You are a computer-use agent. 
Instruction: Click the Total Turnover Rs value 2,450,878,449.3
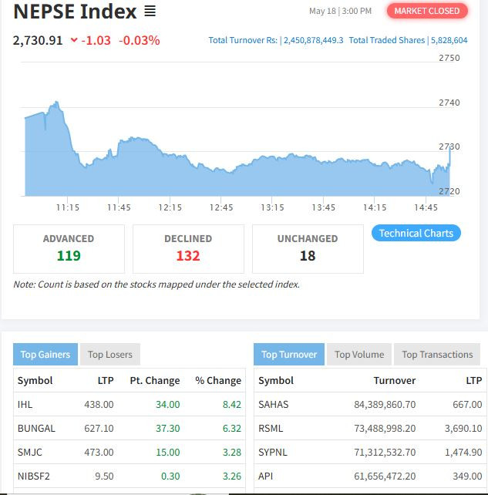(313, 40)
